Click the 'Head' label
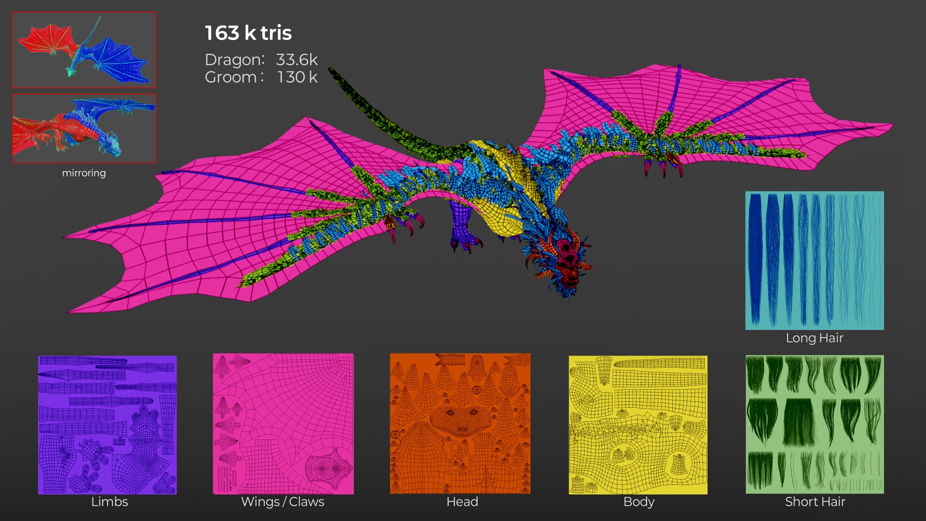Viewport: 926px width, 521px height. pos(462,502)
